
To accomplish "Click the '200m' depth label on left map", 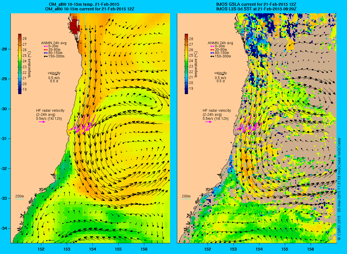I will (x=20, y=196).
